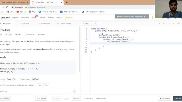The width and height of the screenshot is (182, 102).
Task: Go to Explore in LeetCode nav
Action: click(15, 18)
